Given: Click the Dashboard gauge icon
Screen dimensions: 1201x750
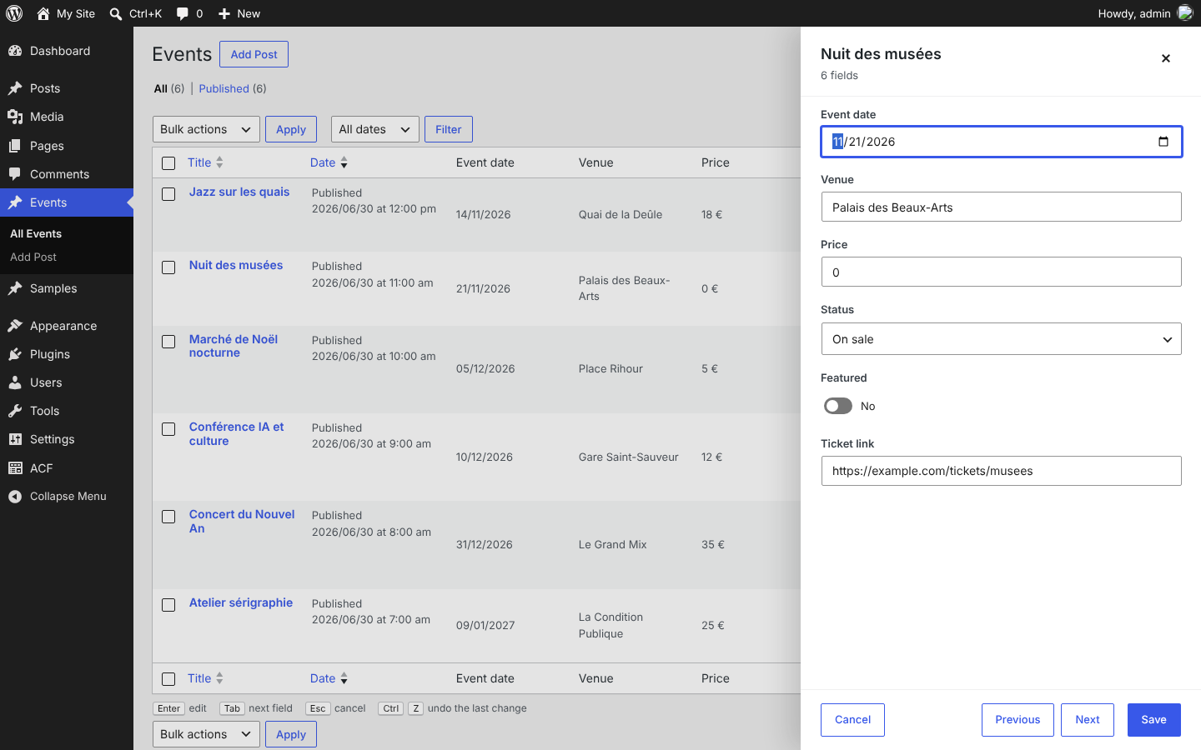Looking at the screenshot, I should [x=15, y=51].
